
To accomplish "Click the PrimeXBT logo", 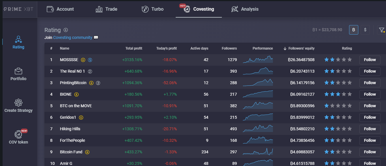I will click(18, 9).
